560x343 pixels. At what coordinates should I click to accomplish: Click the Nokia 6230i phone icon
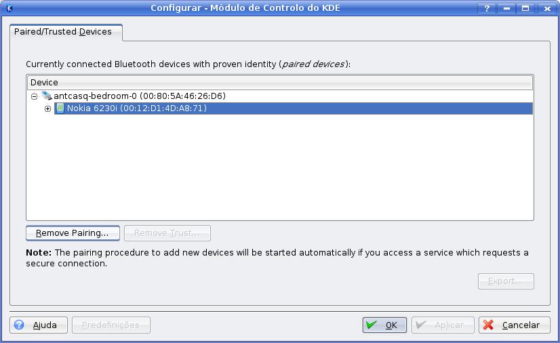tap(60, 108)
